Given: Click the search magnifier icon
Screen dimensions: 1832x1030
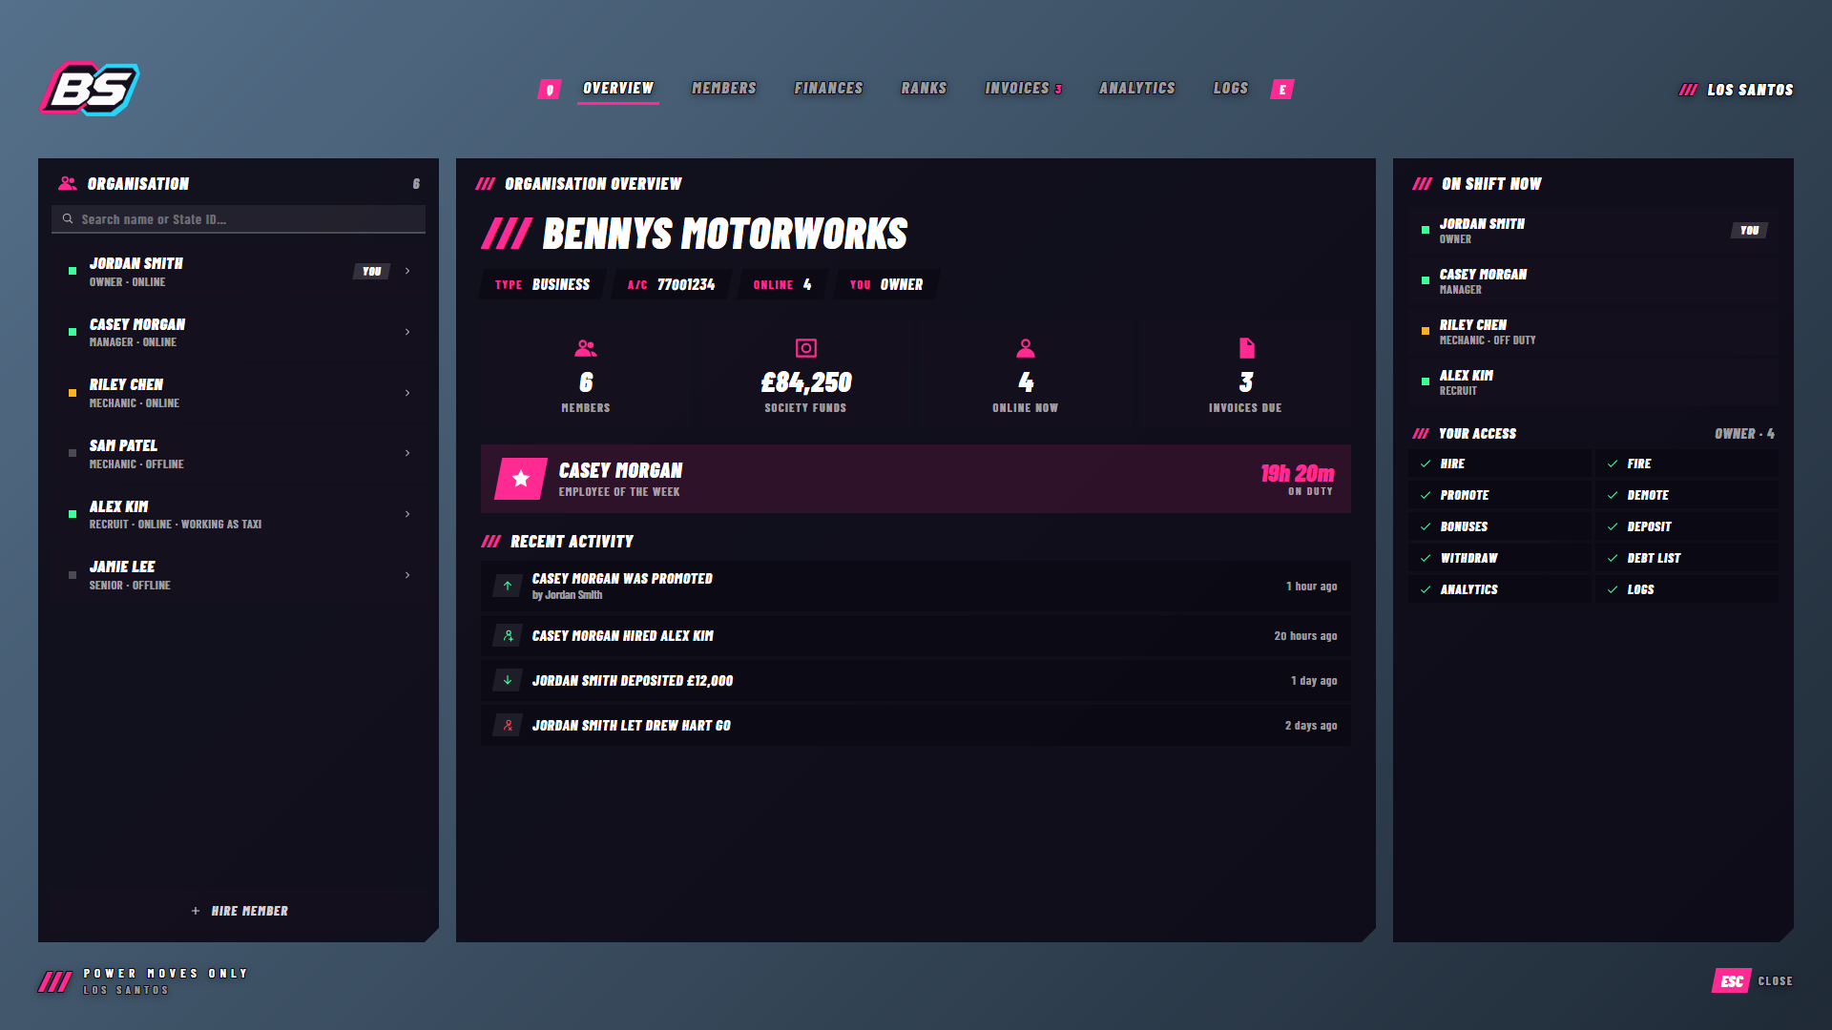Looking at the screenshot, I should (x=68, y=218).
